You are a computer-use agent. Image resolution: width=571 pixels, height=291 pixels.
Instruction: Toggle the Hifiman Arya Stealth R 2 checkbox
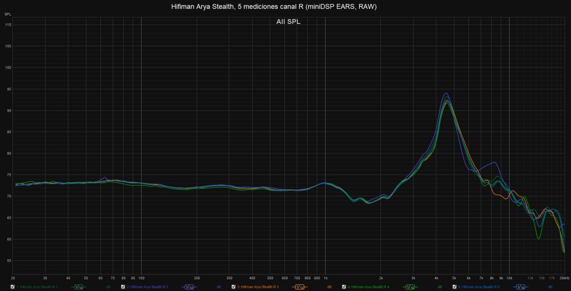[123, 287]
